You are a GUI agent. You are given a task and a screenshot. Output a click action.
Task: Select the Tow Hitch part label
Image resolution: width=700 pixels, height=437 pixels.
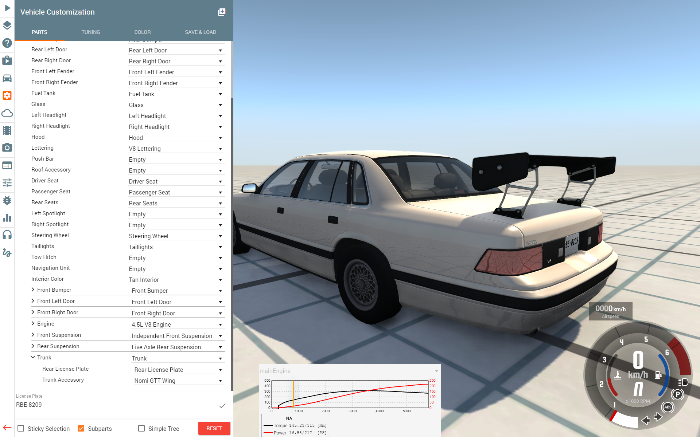pyautogui.click(x=44, y=257)
